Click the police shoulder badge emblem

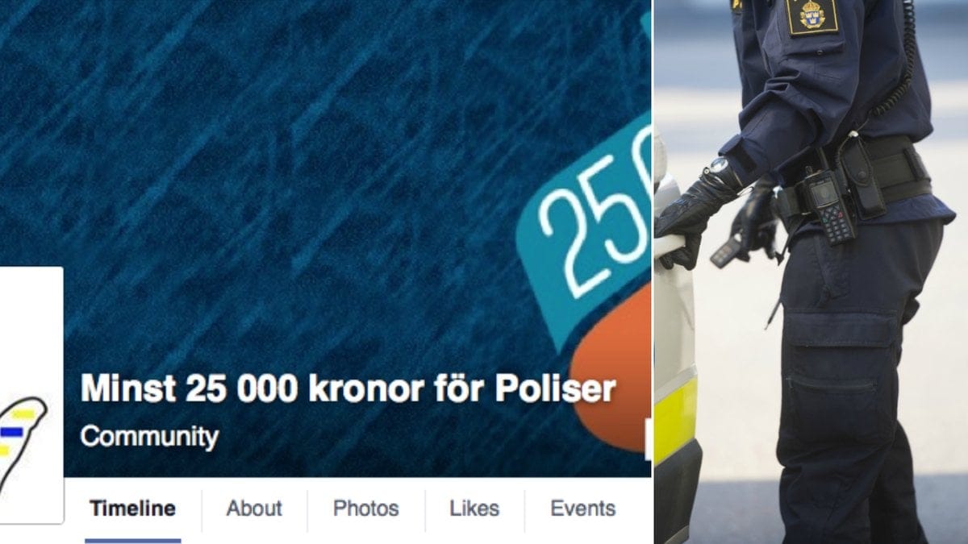[812, 16]
